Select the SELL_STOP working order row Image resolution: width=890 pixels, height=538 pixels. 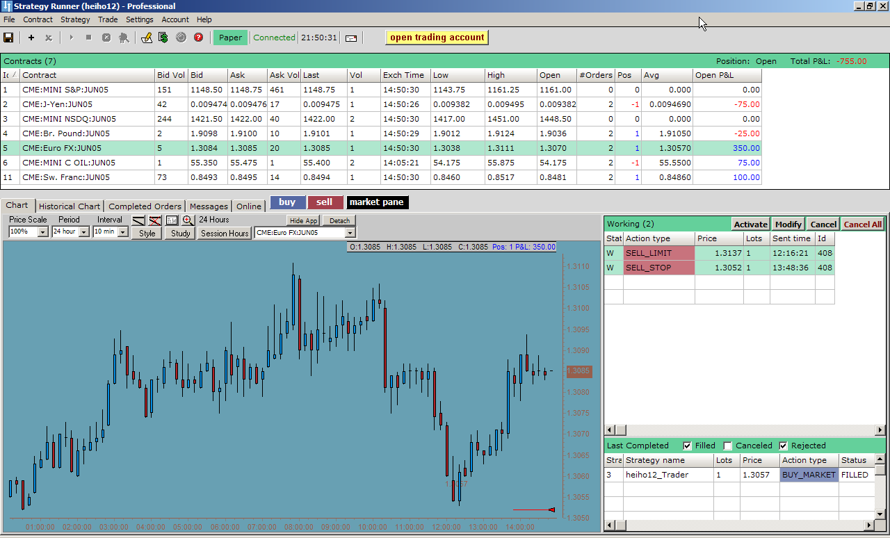tap(719, 268)
